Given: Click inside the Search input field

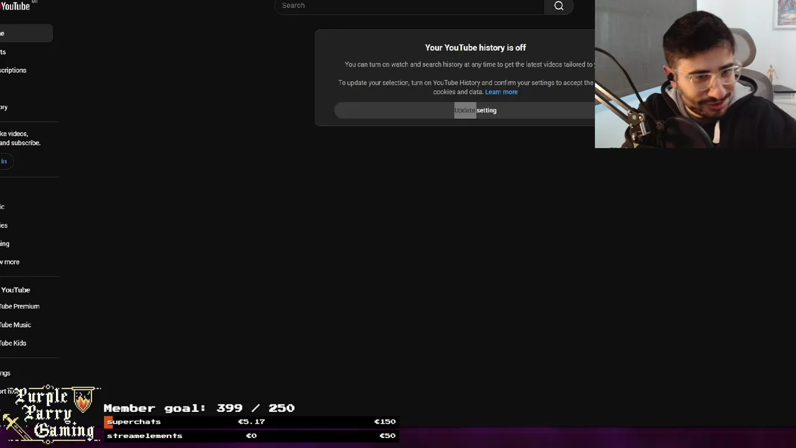Looking at the screenshot, I should click(x=409, y=6).
